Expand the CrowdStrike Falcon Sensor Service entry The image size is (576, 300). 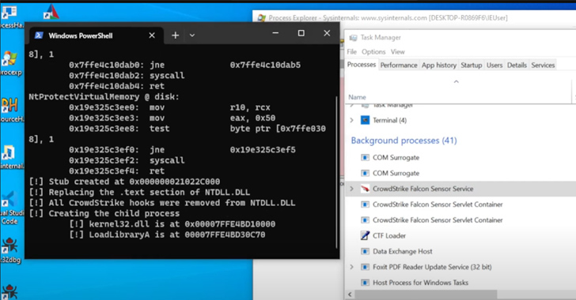pos(351,189)
